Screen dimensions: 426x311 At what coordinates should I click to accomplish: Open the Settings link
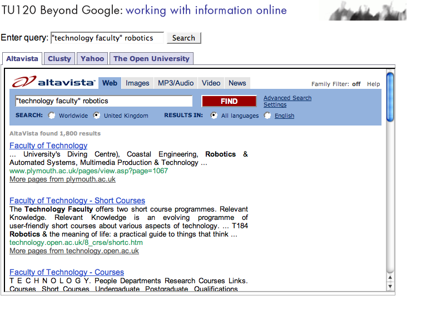click(x=275, y=105)
